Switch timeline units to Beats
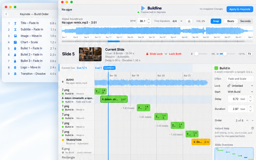 [231, 21]
